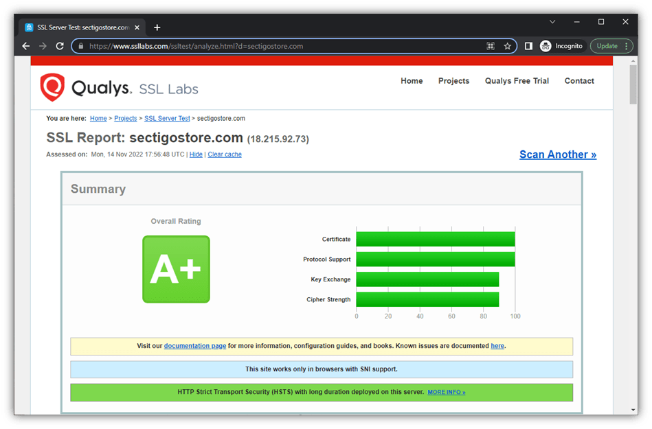
Task: Click the Clear cache link
Action: [x=225, y=154]
